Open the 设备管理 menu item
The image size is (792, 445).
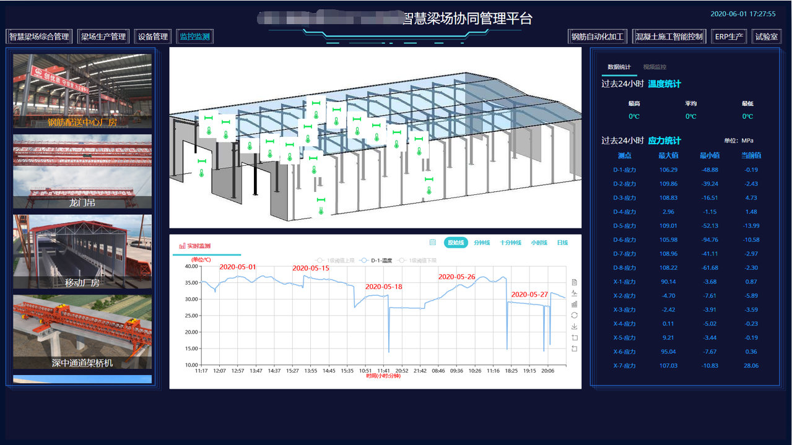pyautogui.click(x=153, y=37)
